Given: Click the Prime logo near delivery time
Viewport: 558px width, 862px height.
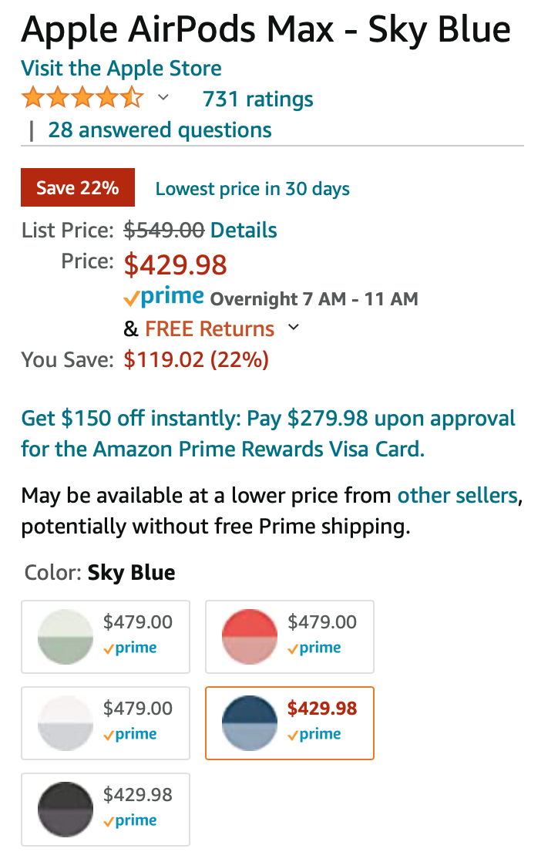Looking at the screenshot, I should [x=163, y=298].
